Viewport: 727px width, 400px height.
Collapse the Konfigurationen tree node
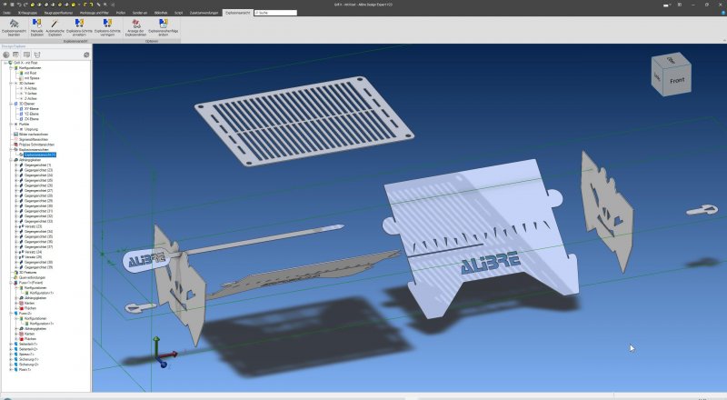[x=11, y=68]
